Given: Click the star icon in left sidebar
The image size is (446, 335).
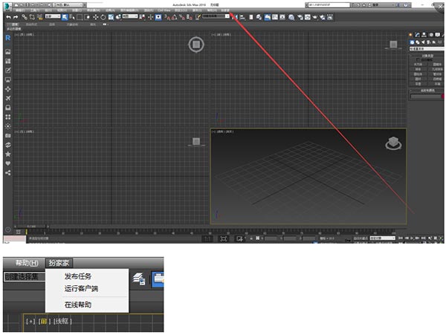Looking at the screenshot, I should [x=8, y=154].
